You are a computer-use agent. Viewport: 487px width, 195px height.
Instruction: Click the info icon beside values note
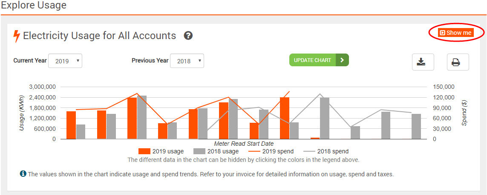point(23,174)
